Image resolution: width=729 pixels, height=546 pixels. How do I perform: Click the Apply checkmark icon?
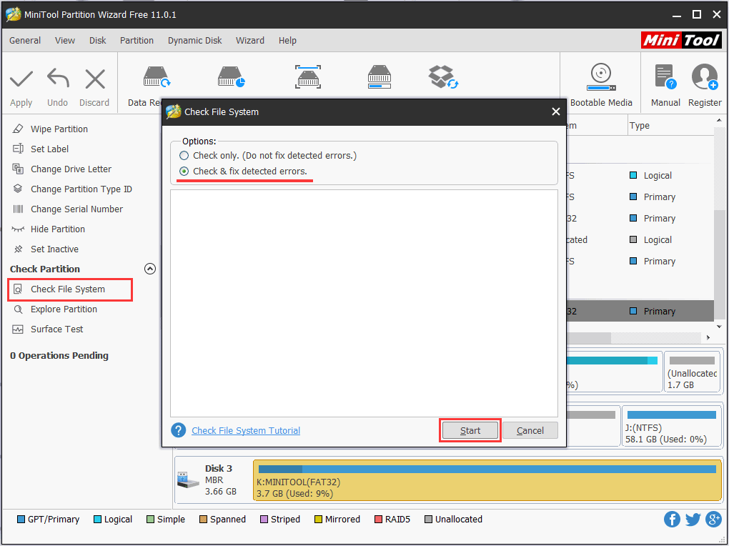coord(21,79)
